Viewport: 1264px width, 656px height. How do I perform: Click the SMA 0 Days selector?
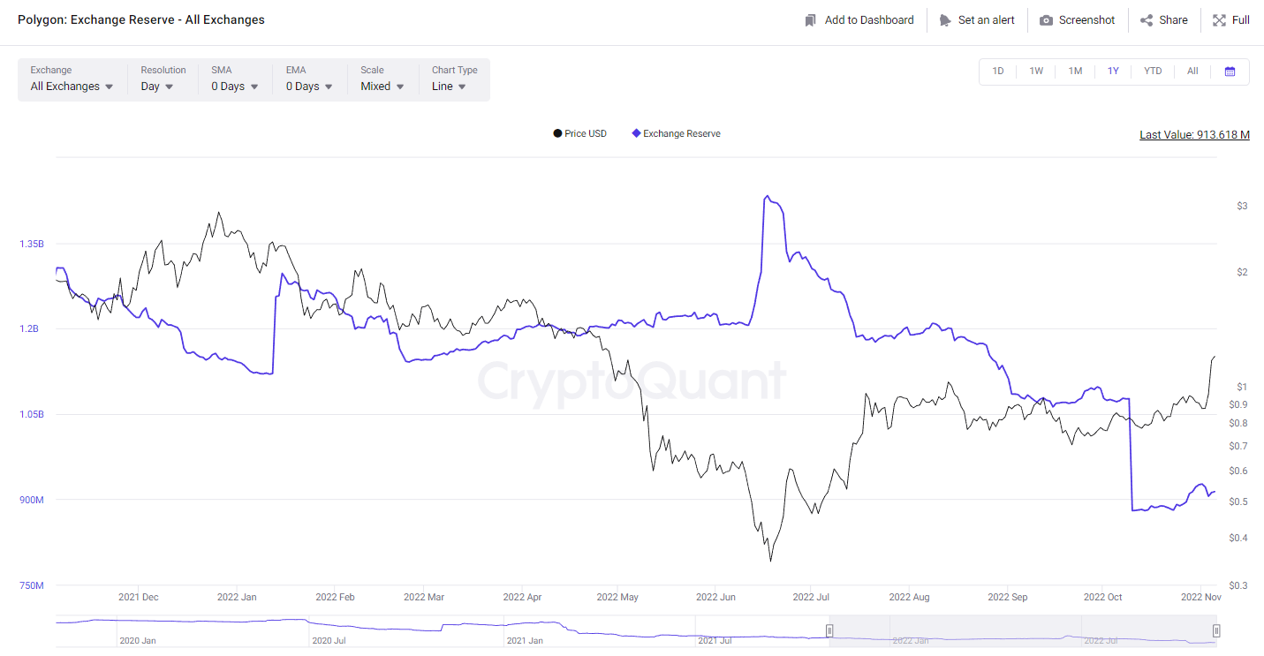pyautogui.click(x=235, y=87)
